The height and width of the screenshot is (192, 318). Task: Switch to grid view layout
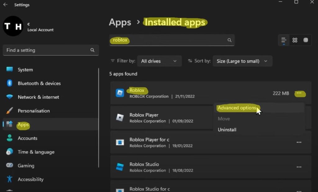coord(295,40)
